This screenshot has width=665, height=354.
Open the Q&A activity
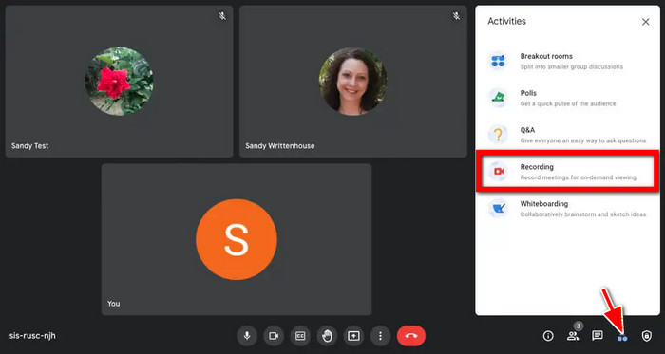click(567, 135)
